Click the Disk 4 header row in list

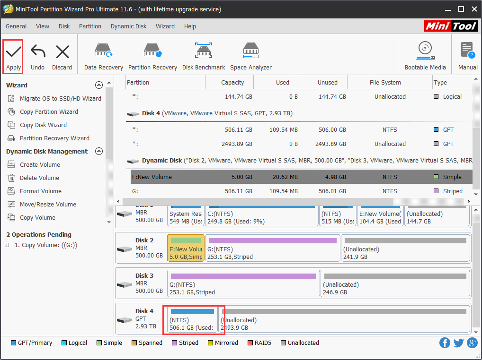click(x=299, y=113)
